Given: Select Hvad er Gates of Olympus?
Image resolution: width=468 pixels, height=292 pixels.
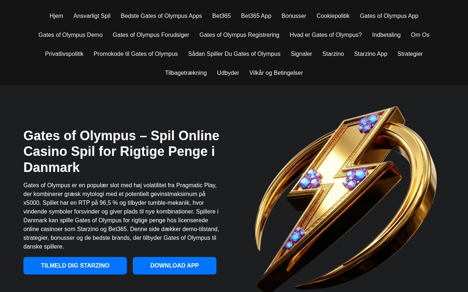Looking at the screenshot, I should 326,35.
